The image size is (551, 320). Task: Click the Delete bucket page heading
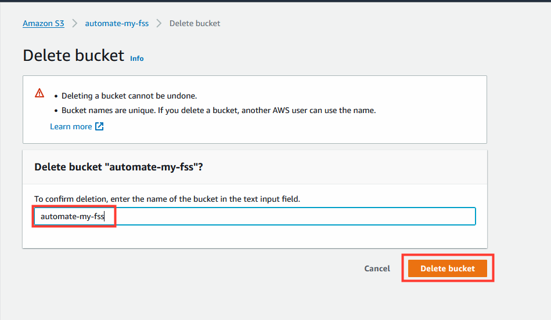pos(73,56)
